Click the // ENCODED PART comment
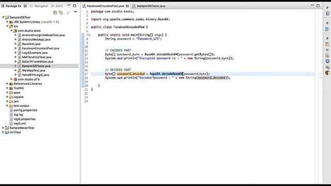Screen dimensions: 331x186 [118, 51]
